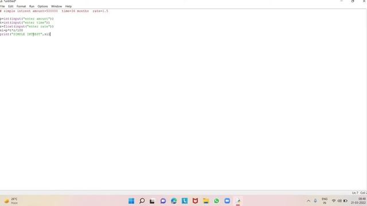The image size is (367, 206).
Task: Open taskbar Search magnifier
Action: pos(142,201)
